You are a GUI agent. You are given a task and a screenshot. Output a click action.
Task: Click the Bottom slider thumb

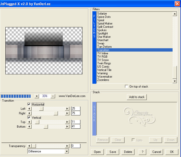click(46, 127)
